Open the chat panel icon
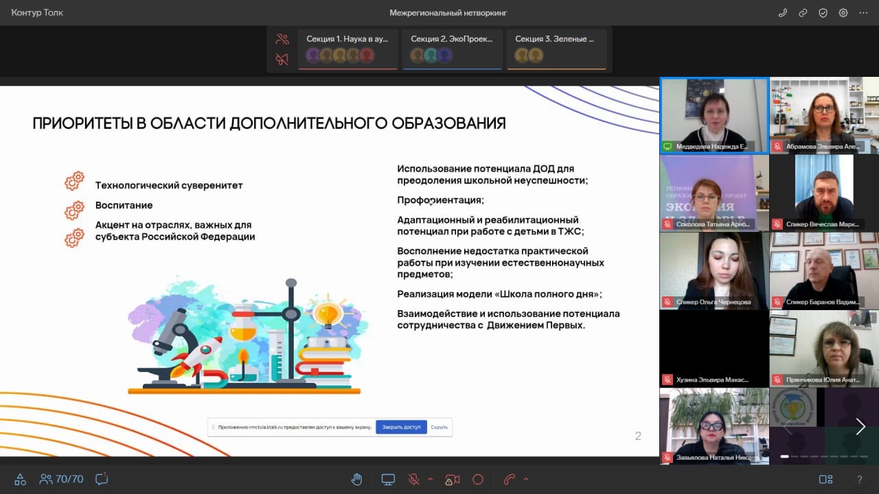 102,479
